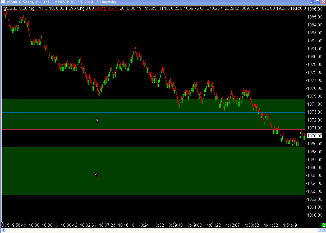This screenshot has width=326, height=233.
Task: Click the 10:39:40 time axis label
Action: [x=175, y=225]
